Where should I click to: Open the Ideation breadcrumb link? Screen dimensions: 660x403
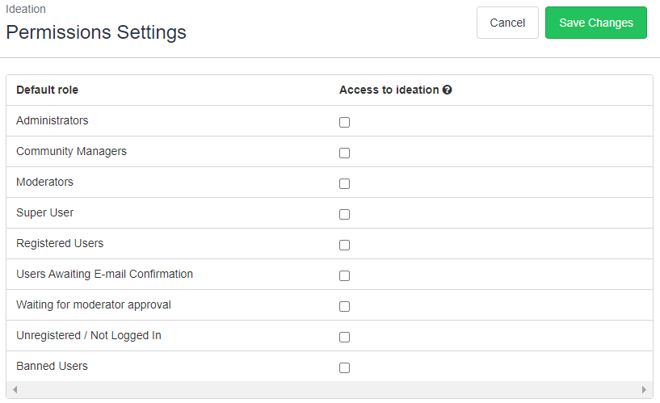[x=26, y=9]
